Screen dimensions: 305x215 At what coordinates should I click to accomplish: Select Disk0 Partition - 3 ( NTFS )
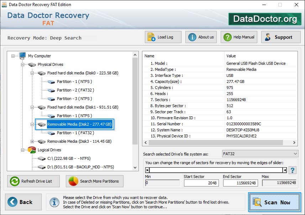pos(74,99)
